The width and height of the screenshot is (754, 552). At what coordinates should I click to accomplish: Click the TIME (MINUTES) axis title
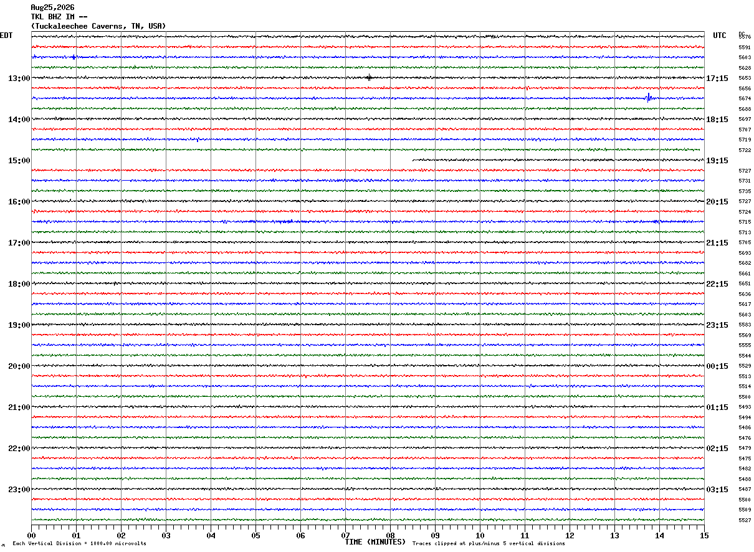375,542
